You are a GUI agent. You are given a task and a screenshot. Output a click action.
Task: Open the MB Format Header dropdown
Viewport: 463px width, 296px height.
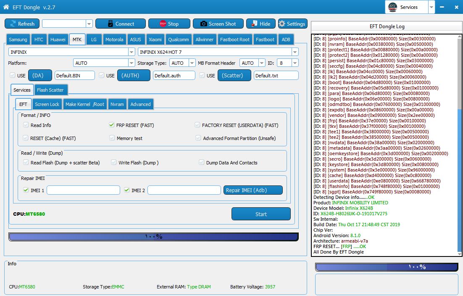click(x=262, y=63)
